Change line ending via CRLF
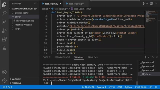This screenshot has height=90, width=160. (120, 87)
